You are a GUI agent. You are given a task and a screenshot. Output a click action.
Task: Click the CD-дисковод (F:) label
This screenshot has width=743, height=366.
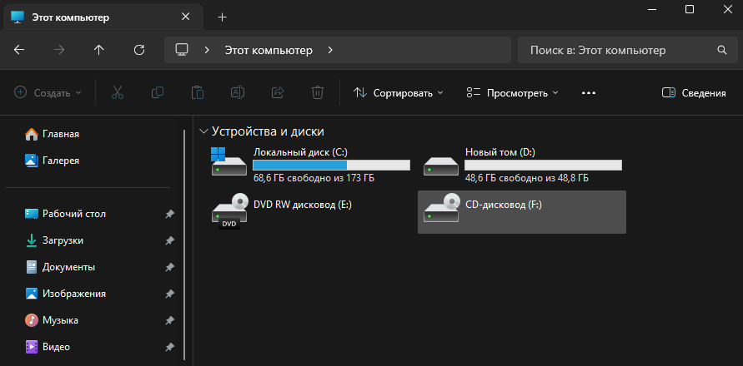pyautogui.click(x=503, y=205)
